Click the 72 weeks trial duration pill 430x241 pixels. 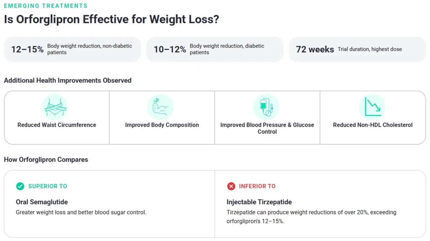pyautogui.click(x=357, y=49)
